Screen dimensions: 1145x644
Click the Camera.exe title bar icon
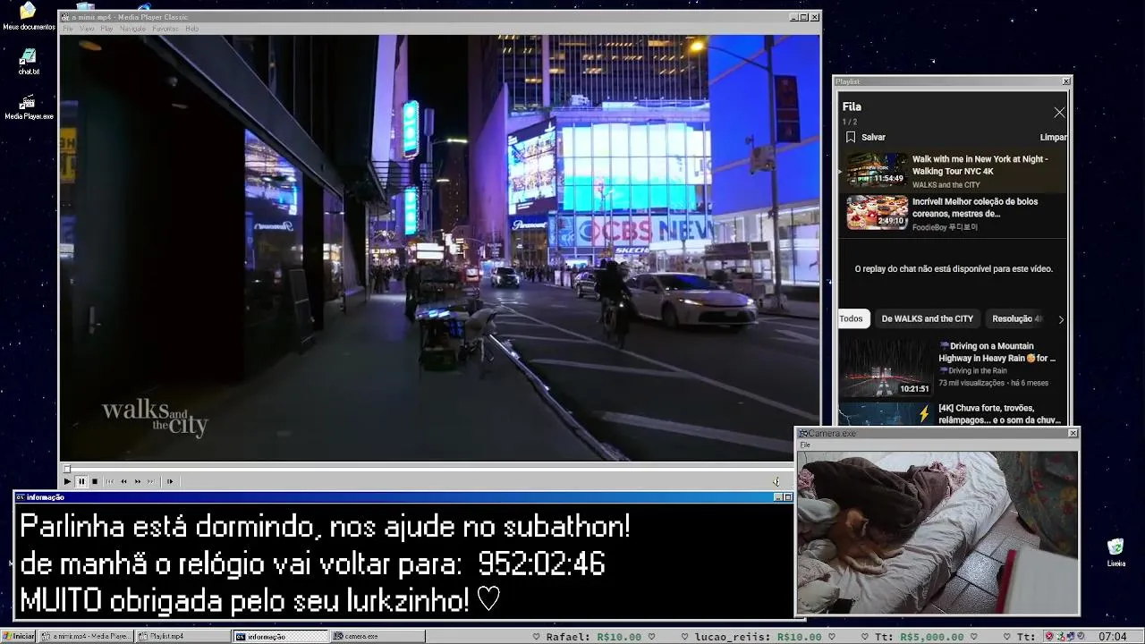[x=803, y=433]
